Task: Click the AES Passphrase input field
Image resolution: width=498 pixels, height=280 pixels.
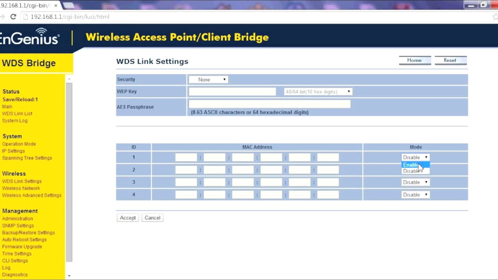Action: [x=270, y=104]
